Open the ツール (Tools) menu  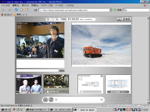click(x=59, y=5)
